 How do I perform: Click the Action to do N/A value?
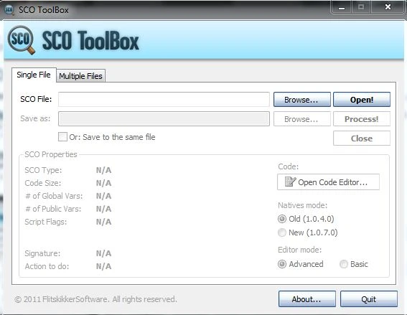[104, 266]
